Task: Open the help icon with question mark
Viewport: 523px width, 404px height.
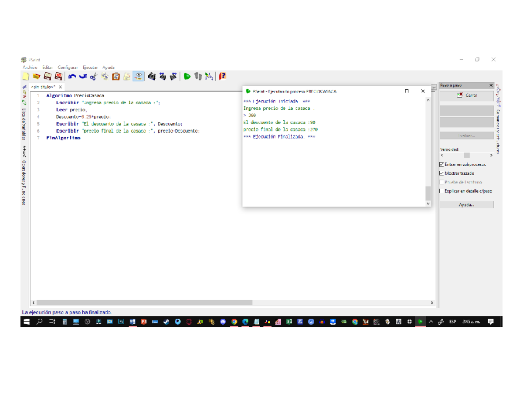Action: point(223,77)
